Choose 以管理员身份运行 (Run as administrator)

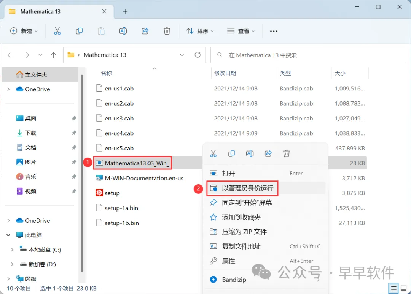pyautogui.click(x=265, y=188)
